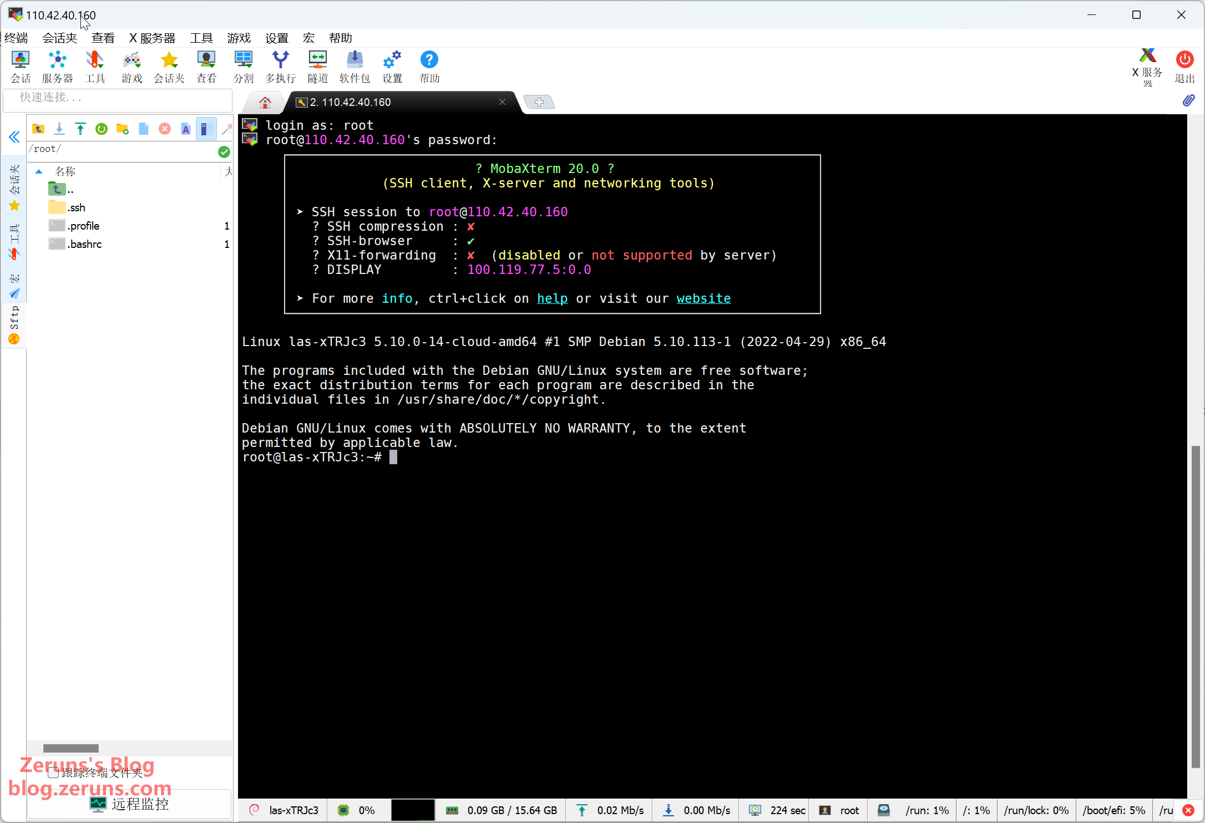Click the 服务器 (Servers) toolbar icon
Viewport: 1205px width, 823px height.
[58, 67]
